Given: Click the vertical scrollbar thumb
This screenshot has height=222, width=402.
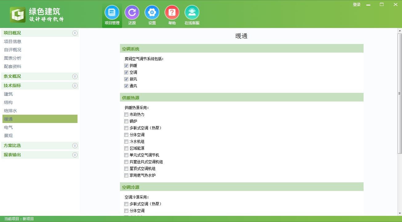Looking at the screenshot, I should click(x=400, y=93).
